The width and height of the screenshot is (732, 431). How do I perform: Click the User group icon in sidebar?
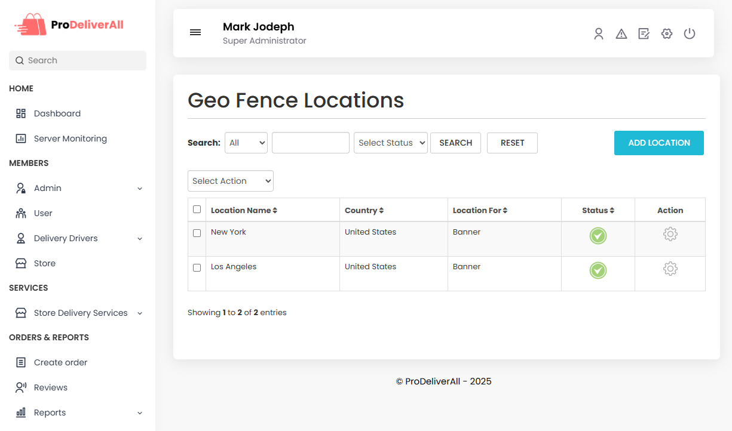[x=21, y=213]
